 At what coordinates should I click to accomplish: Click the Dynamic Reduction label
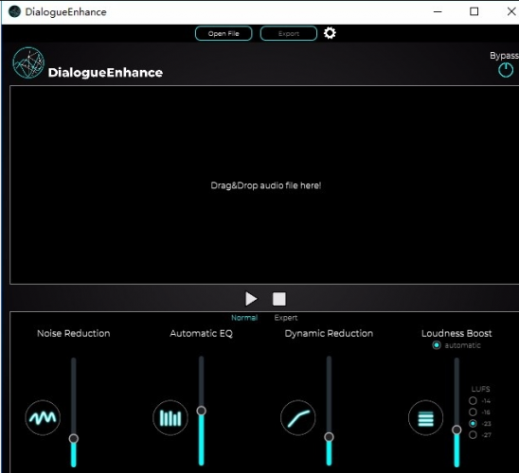click(x=329, y=333)
